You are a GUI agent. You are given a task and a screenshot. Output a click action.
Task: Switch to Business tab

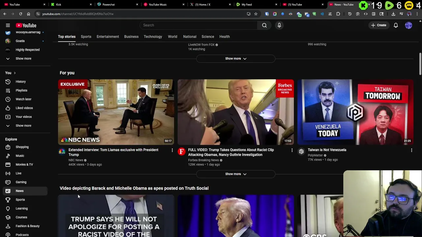[x=131, y=37]
